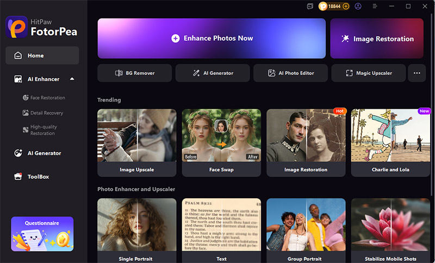
Task: Add credits with the coin plus icon
Action: pyautogui.click(x=346, y=6)
